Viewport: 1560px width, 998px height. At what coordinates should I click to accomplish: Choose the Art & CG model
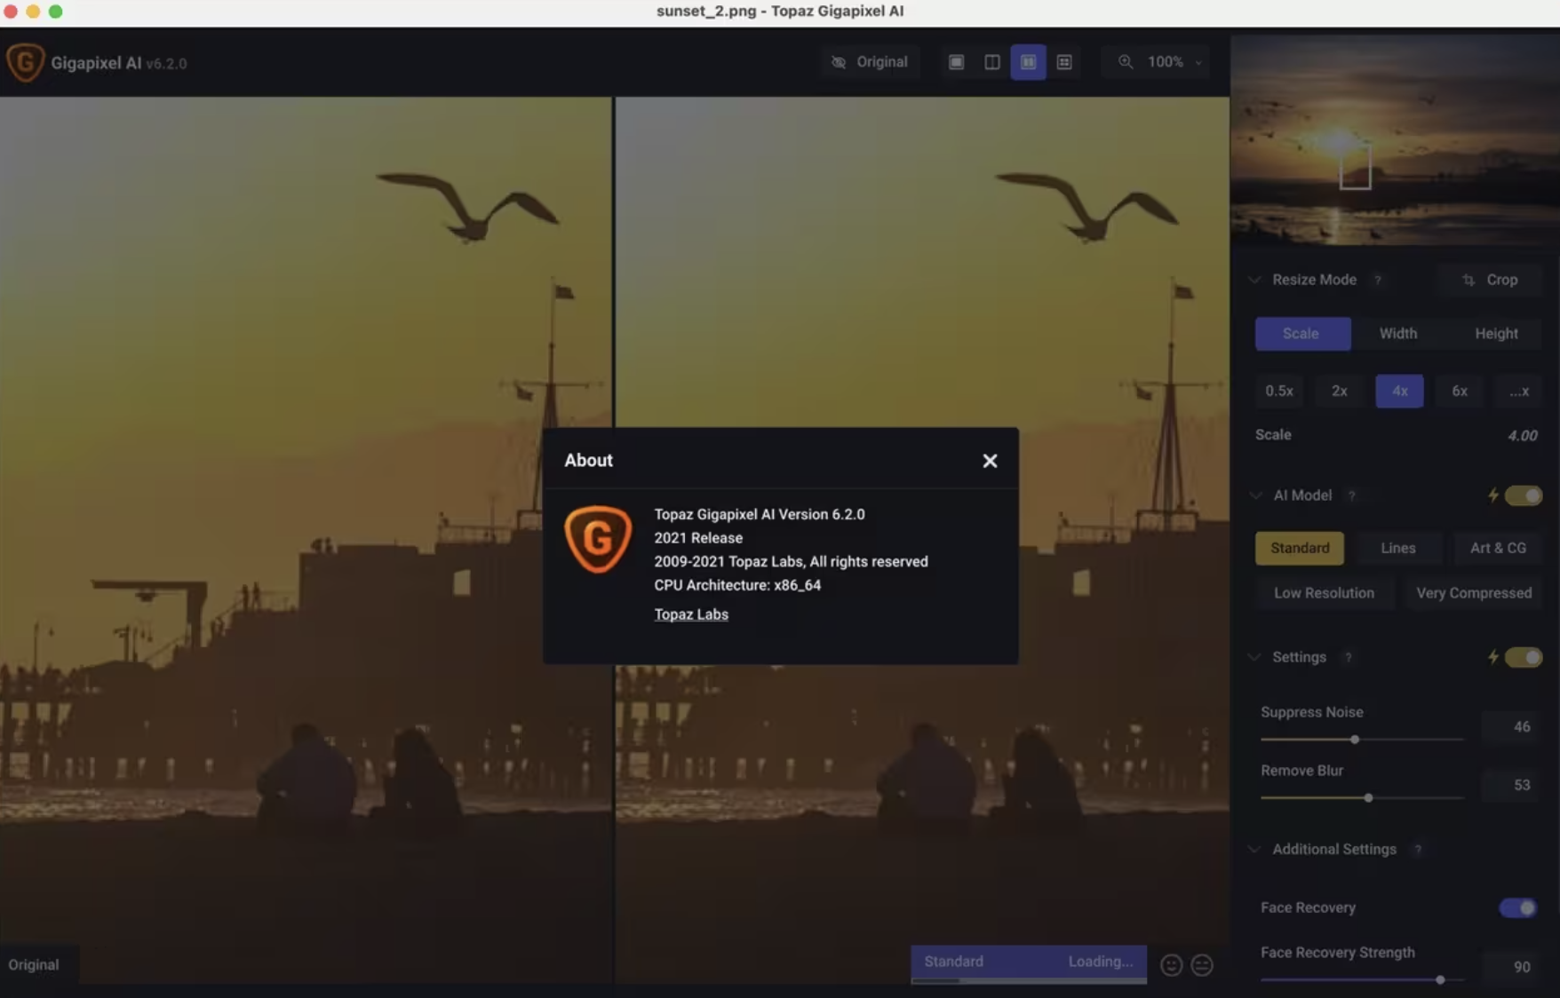pyautogui.click(x=1497, y=549)
